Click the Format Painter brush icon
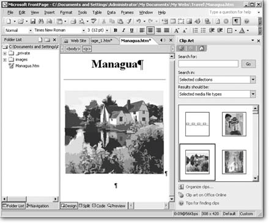 (129, 21)
